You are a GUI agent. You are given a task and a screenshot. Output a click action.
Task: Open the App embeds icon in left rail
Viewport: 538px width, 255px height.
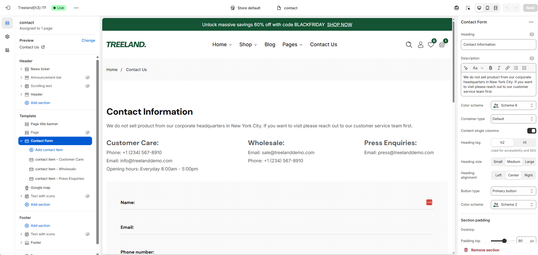(x=7, y=50)
